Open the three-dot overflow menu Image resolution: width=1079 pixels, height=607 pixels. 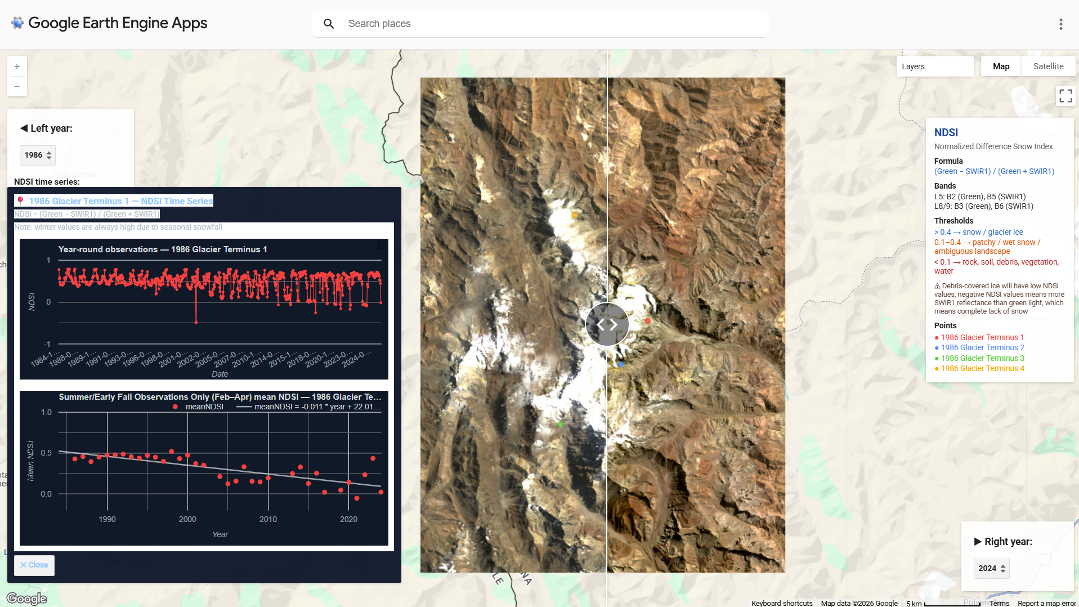1060,24
